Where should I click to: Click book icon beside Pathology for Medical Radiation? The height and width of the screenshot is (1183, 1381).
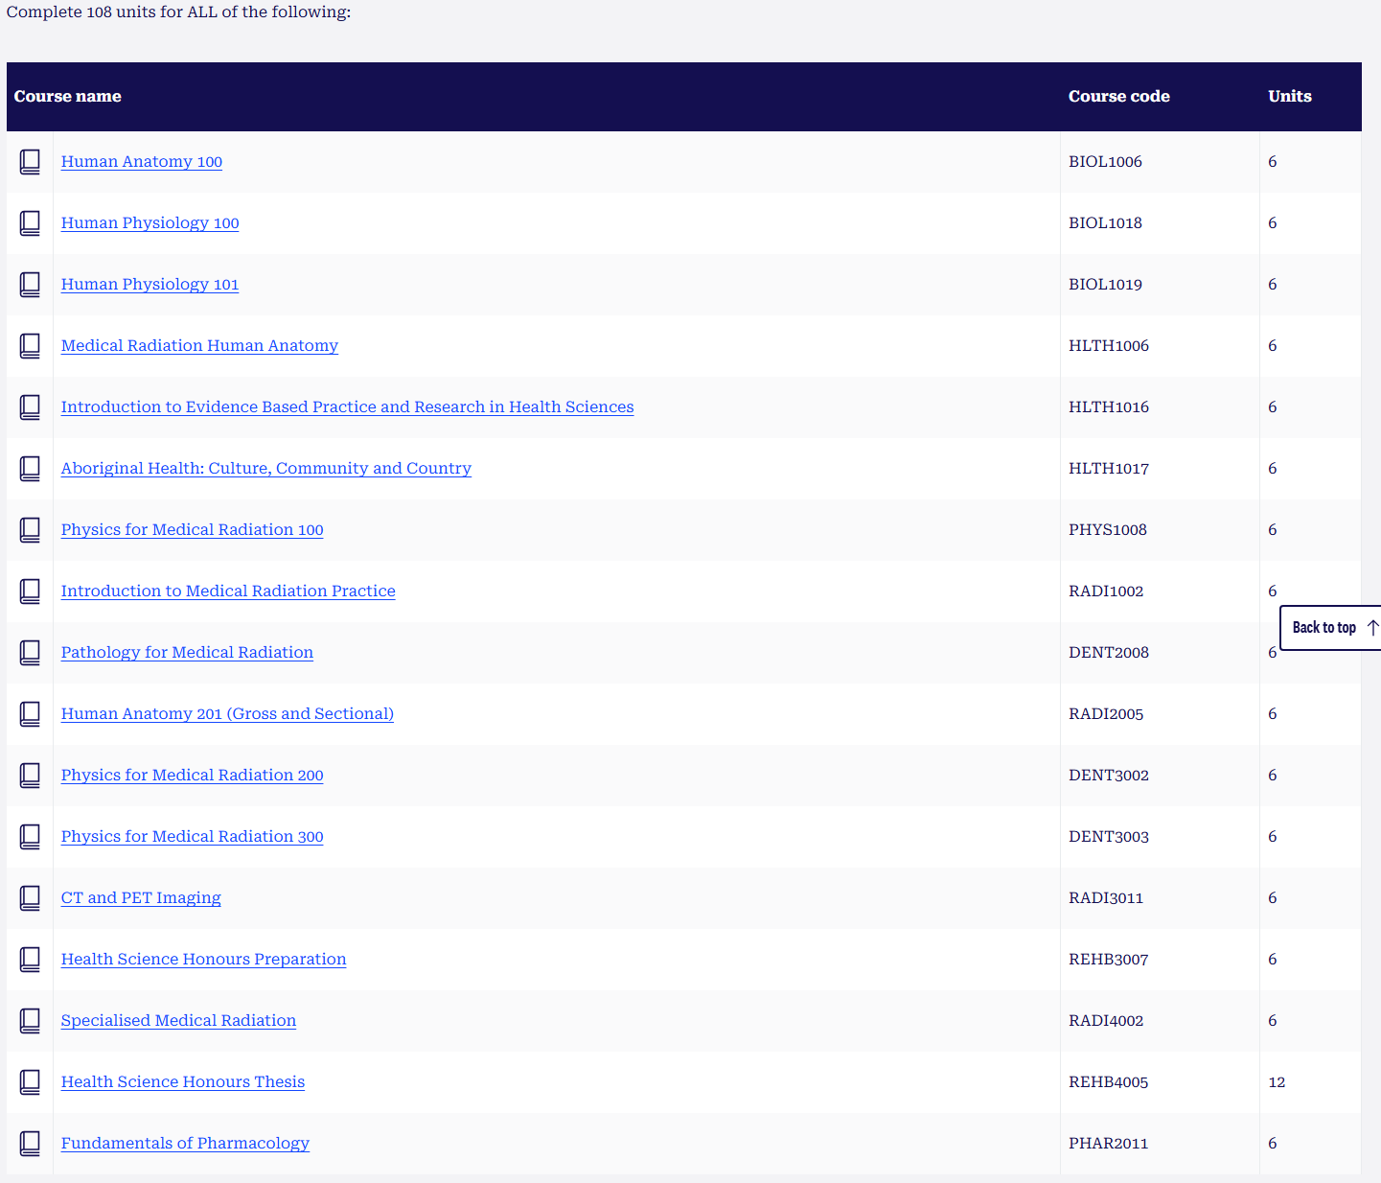coord(30,653)
